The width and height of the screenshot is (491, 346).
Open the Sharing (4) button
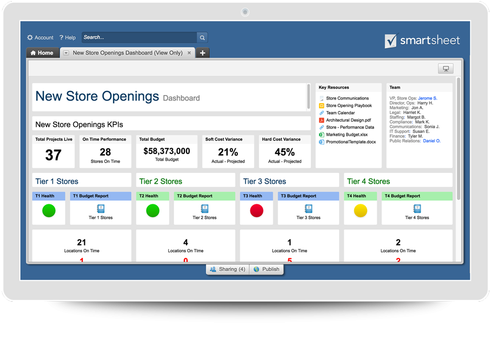[x=228, y=269]
